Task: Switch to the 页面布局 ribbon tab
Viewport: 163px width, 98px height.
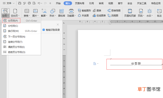Action: pyautogui.click(x=80, y=3)
